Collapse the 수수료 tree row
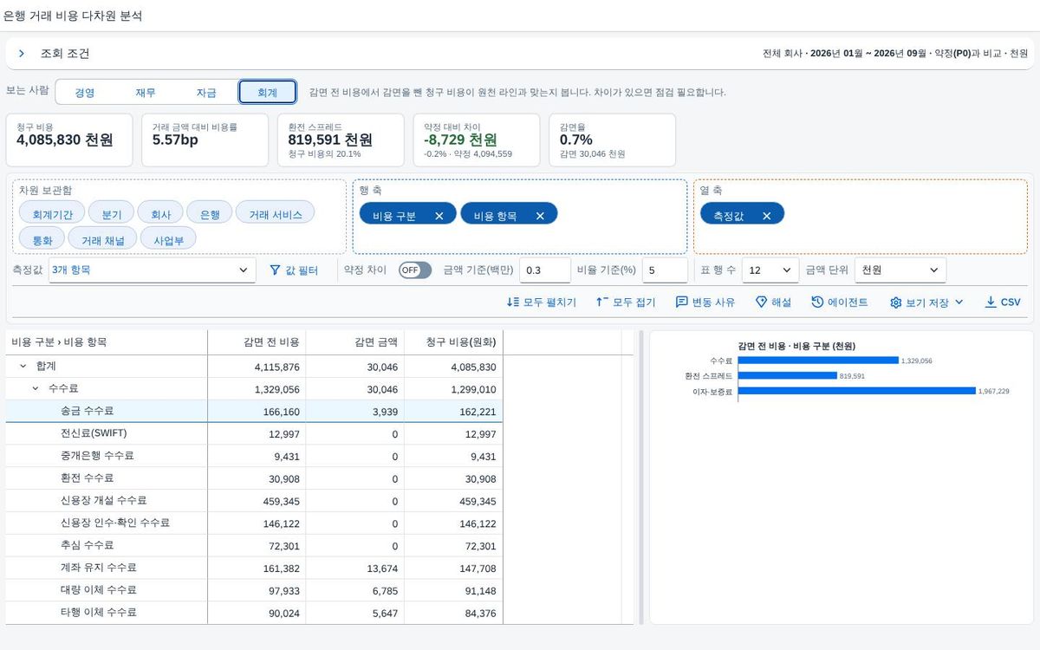The height and width of the screenshot is (650, 1040). click(36, 389)
